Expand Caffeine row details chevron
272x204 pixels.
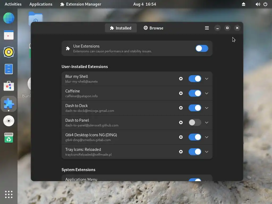point(207,93)
